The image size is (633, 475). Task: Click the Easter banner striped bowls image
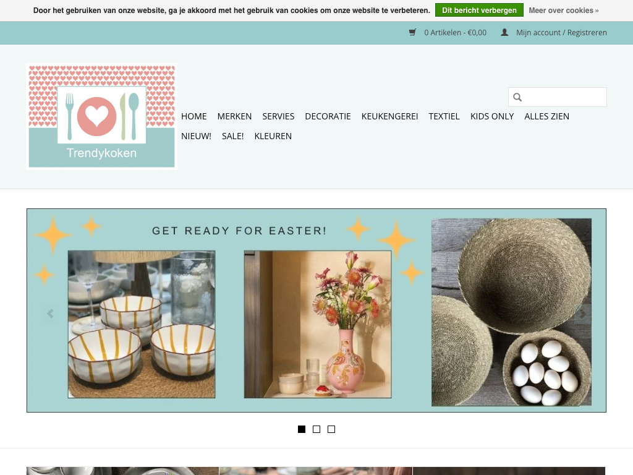click(x=142, y=324)
